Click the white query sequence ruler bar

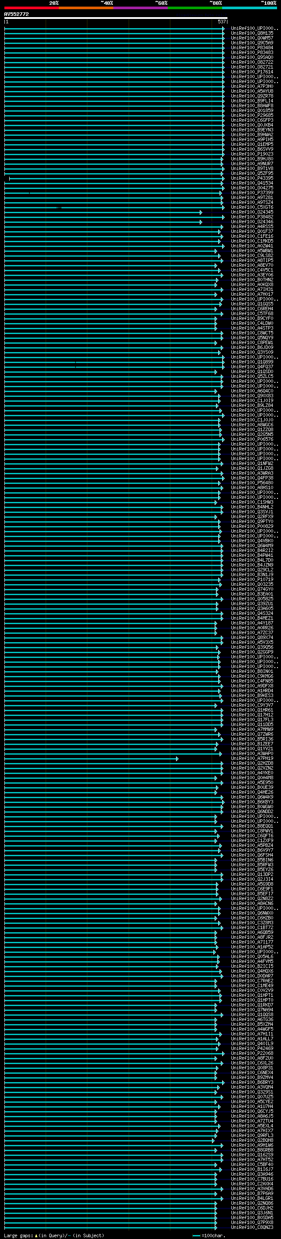tap(116, 18)
